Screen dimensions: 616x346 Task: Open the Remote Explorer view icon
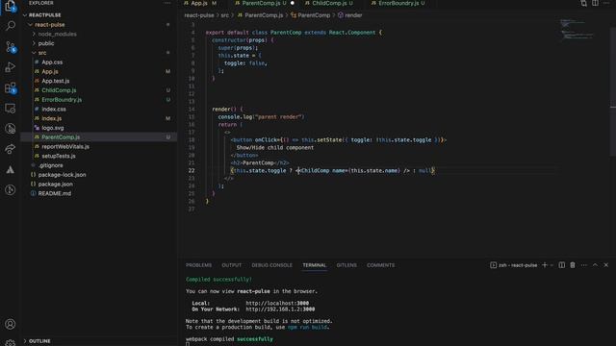pyautogui.click(x=11, y=109)
